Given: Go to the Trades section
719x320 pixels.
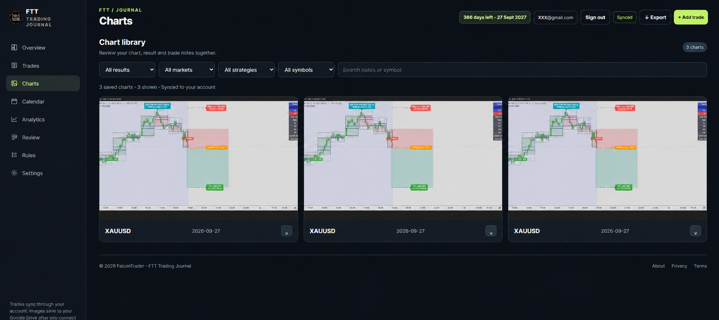Looking at the screenshot, I should point(43,65).
